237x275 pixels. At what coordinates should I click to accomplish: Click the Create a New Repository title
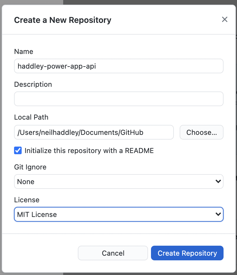(63, 20)
